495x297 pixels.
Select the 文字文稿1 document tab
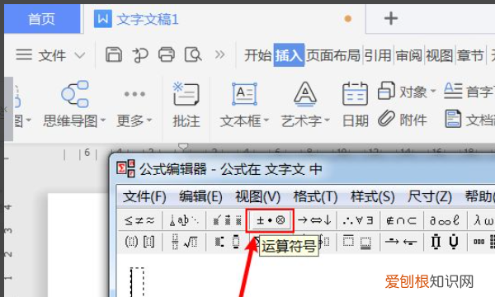click(136, 19)
